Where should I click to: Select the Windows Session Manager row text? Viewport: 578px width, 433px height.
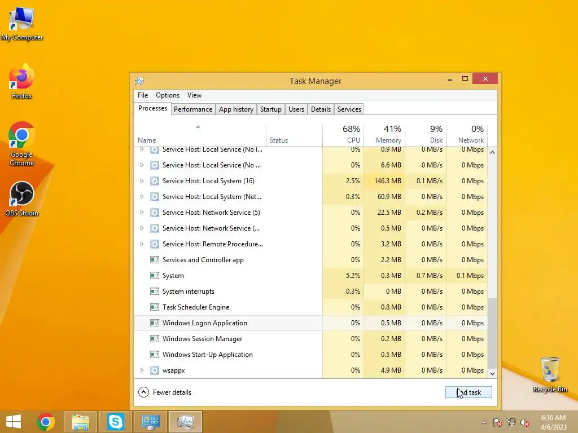(x=203, y=339)
